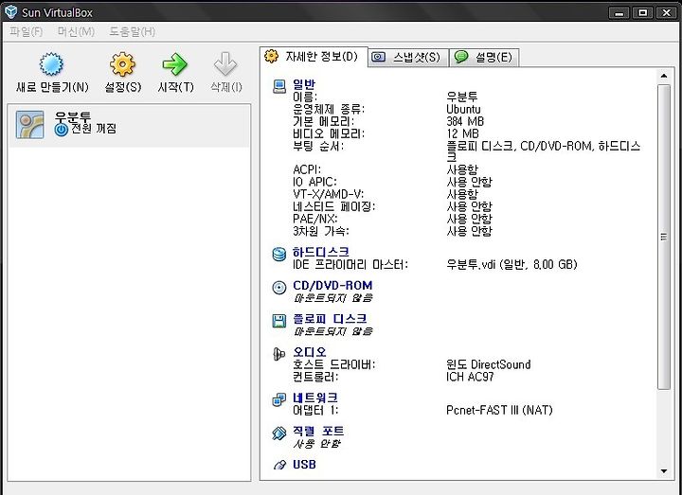Open the 일반 settings link
682x495 pixels.
click(304, 84)
